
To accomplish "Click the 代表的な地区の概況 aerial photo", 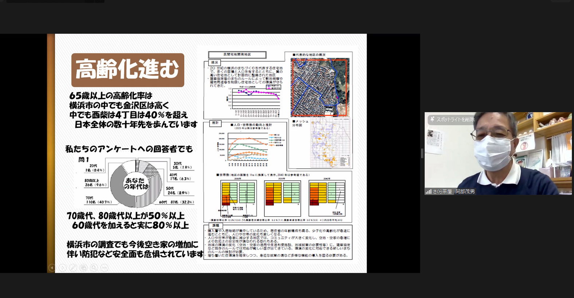I will (320, 87).
